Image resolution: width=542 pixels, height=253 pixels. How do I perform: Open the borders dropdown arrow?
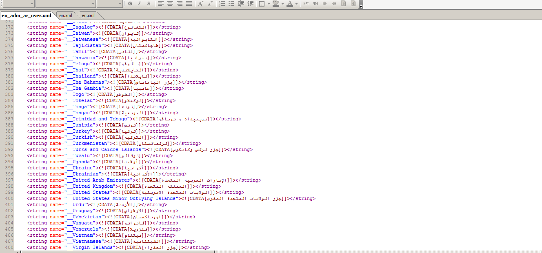coord(268,4)
